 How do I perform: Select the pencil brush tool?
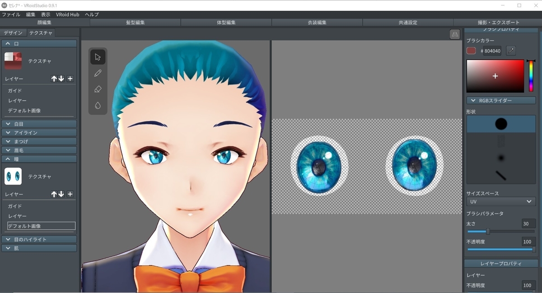(x=98, y=73)
